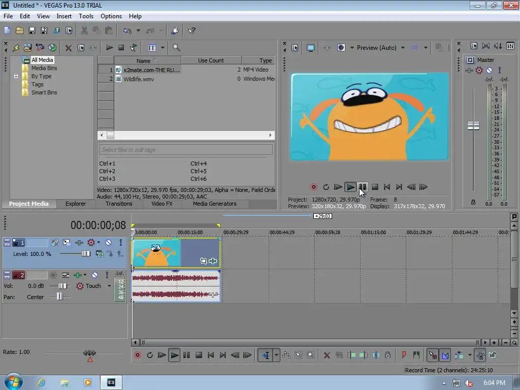Click the audio track Pan slider
Image resolution: width=520 pixels, height=390 pixels.
[x=60, y=297]
